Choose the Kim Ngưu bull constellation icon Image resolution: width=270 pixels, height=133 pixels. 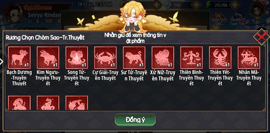coord(48,58)
